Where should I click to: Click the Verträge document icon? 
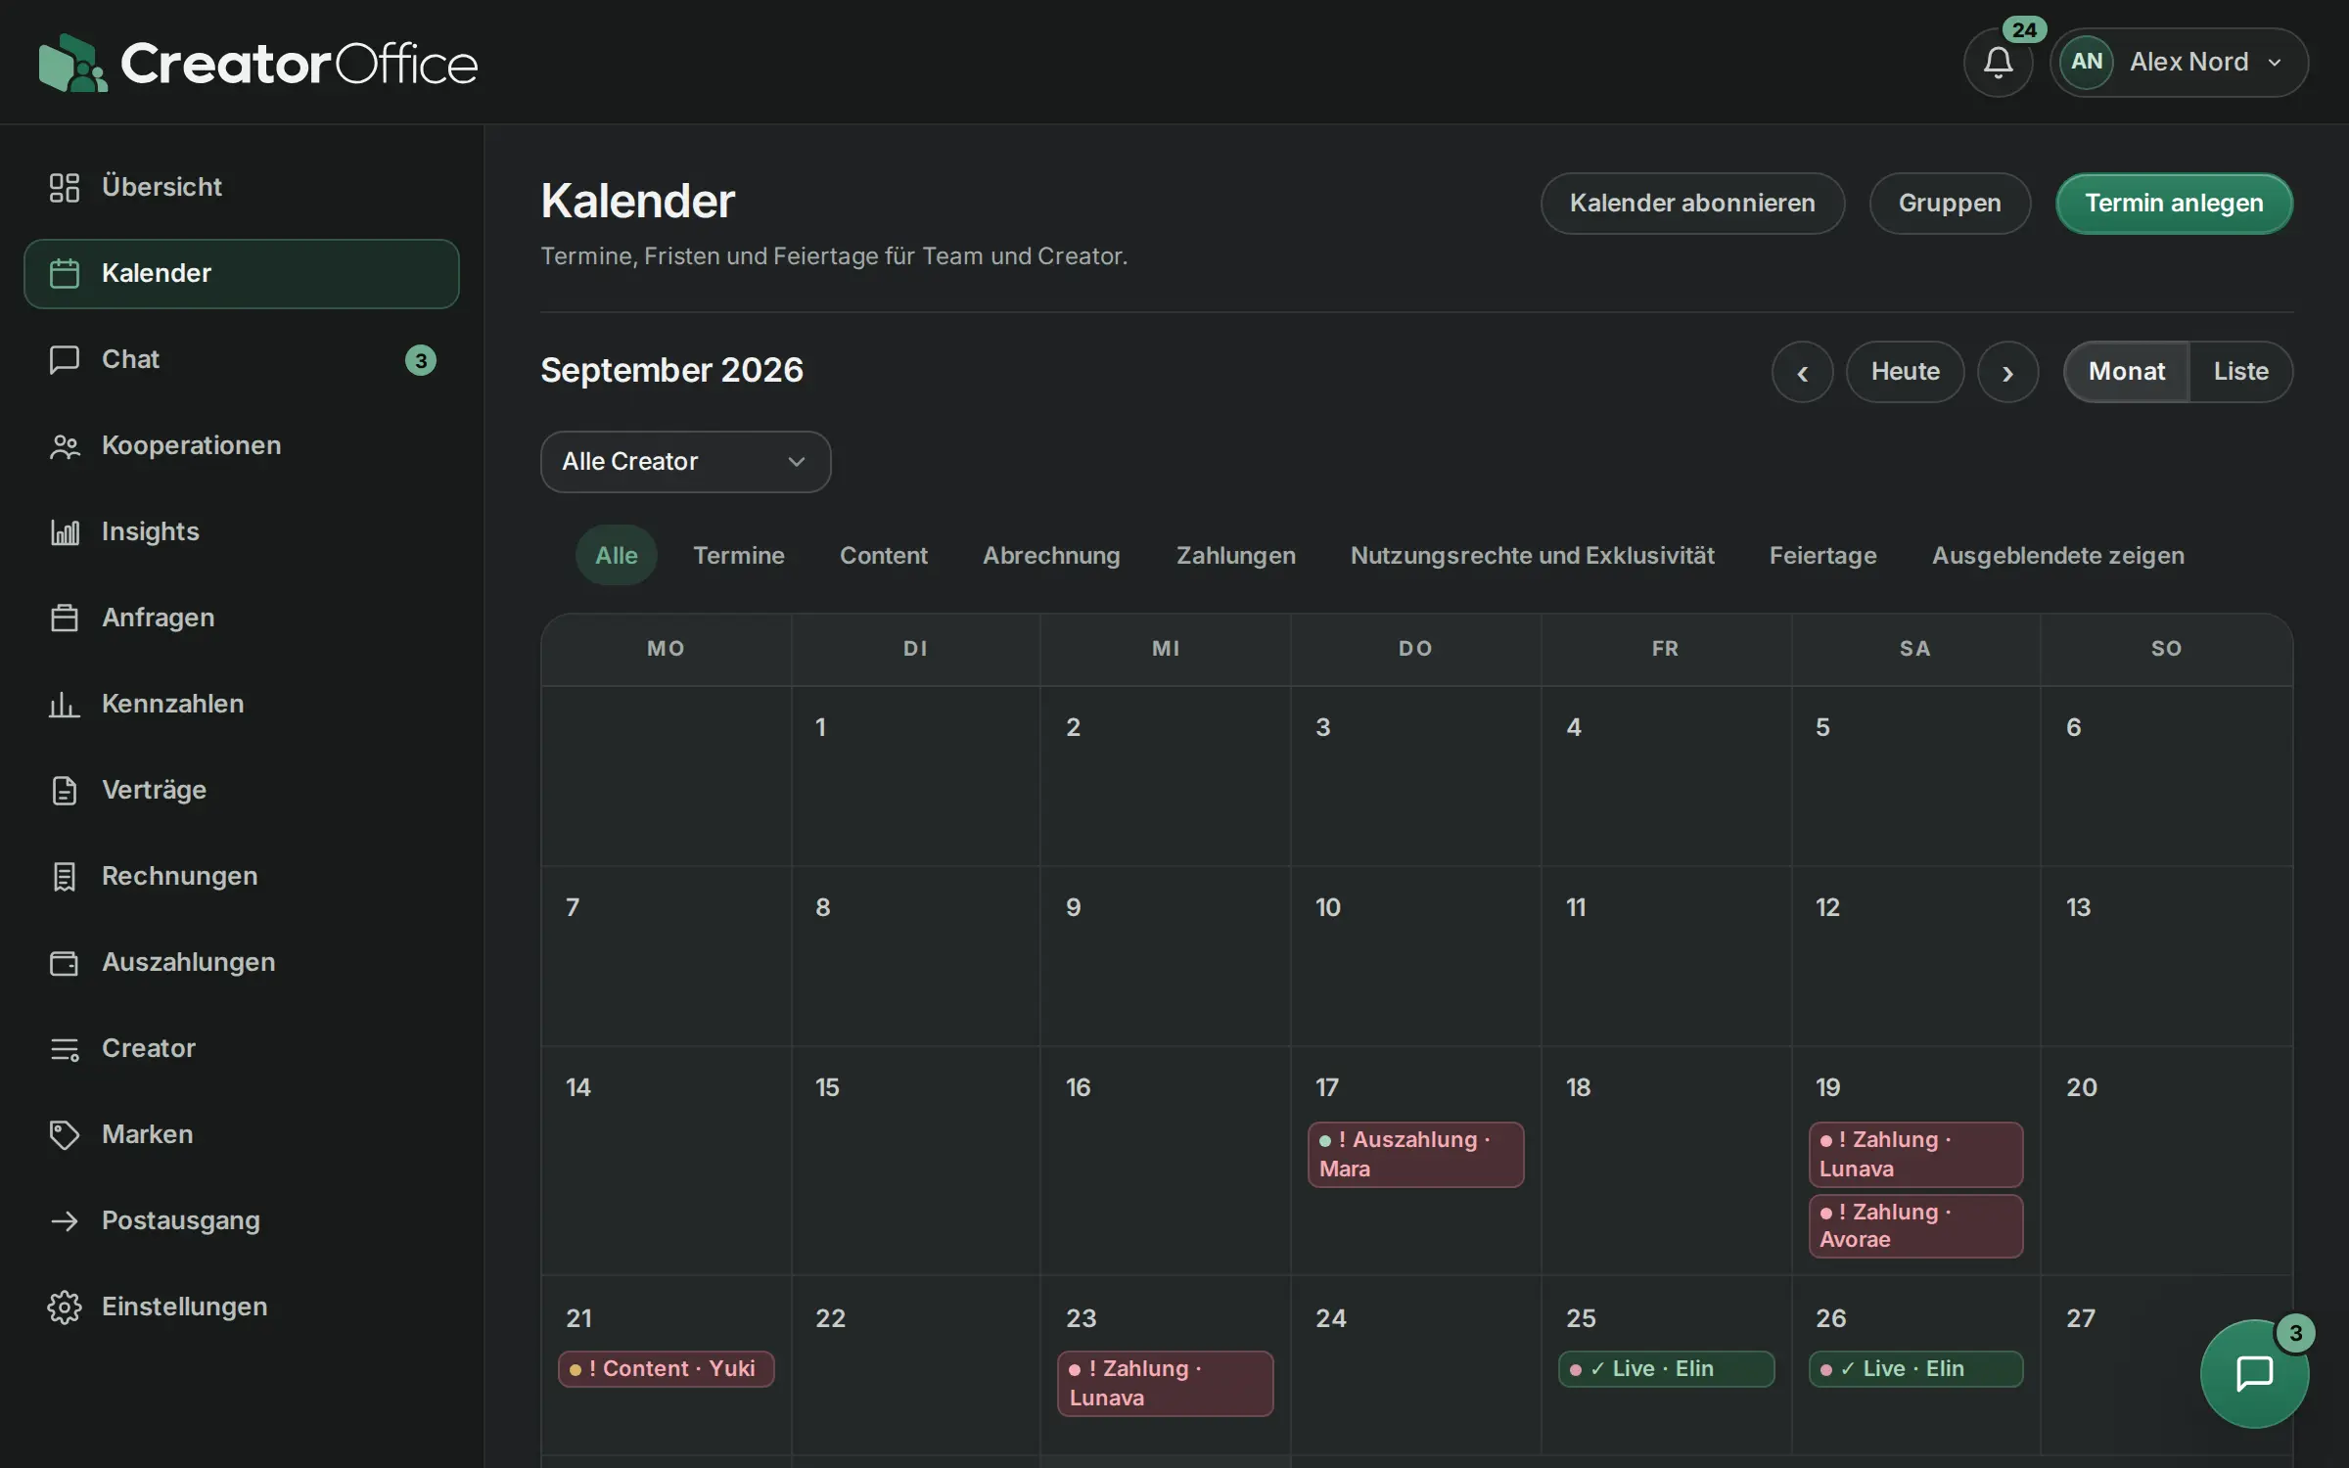65,790
